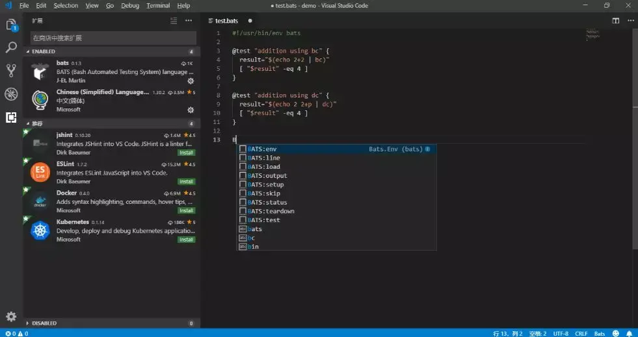Select the Extensions view icon
The width and height of the screenshot is (638, 337).
[12, 118]
